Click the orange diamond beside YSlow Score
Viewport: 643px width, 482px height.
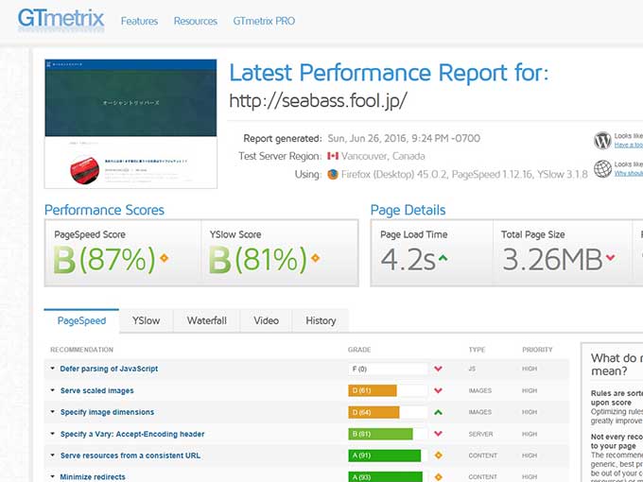pos(315,258)
